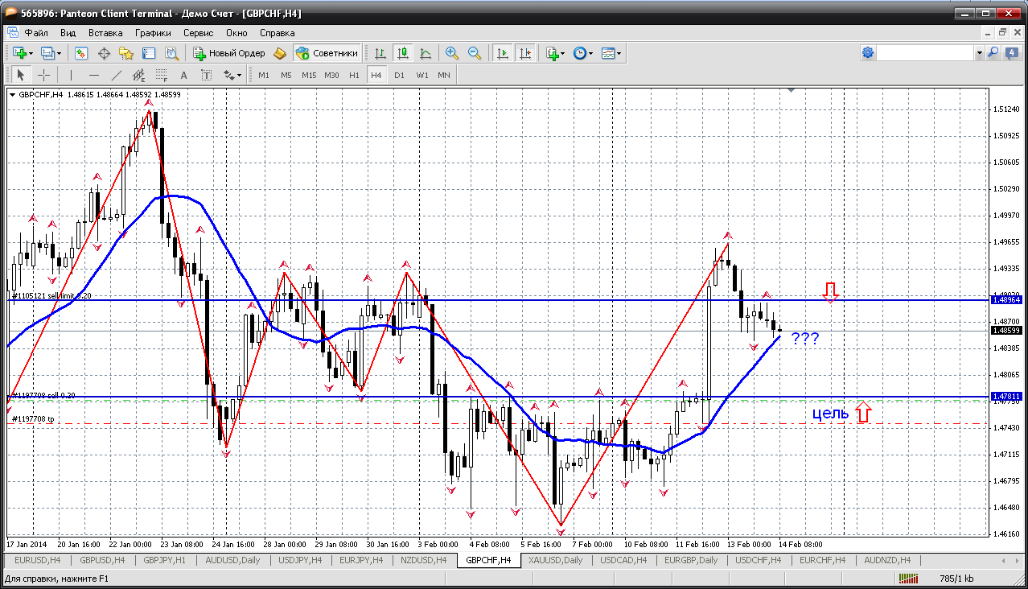Toggle the Советники auto-trading button
Screen dimensions: 1028x589
pos(327,53)
